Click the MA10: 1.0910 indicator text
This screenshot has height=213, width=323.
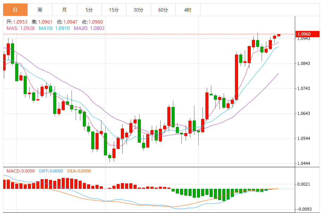pos(54,28)
